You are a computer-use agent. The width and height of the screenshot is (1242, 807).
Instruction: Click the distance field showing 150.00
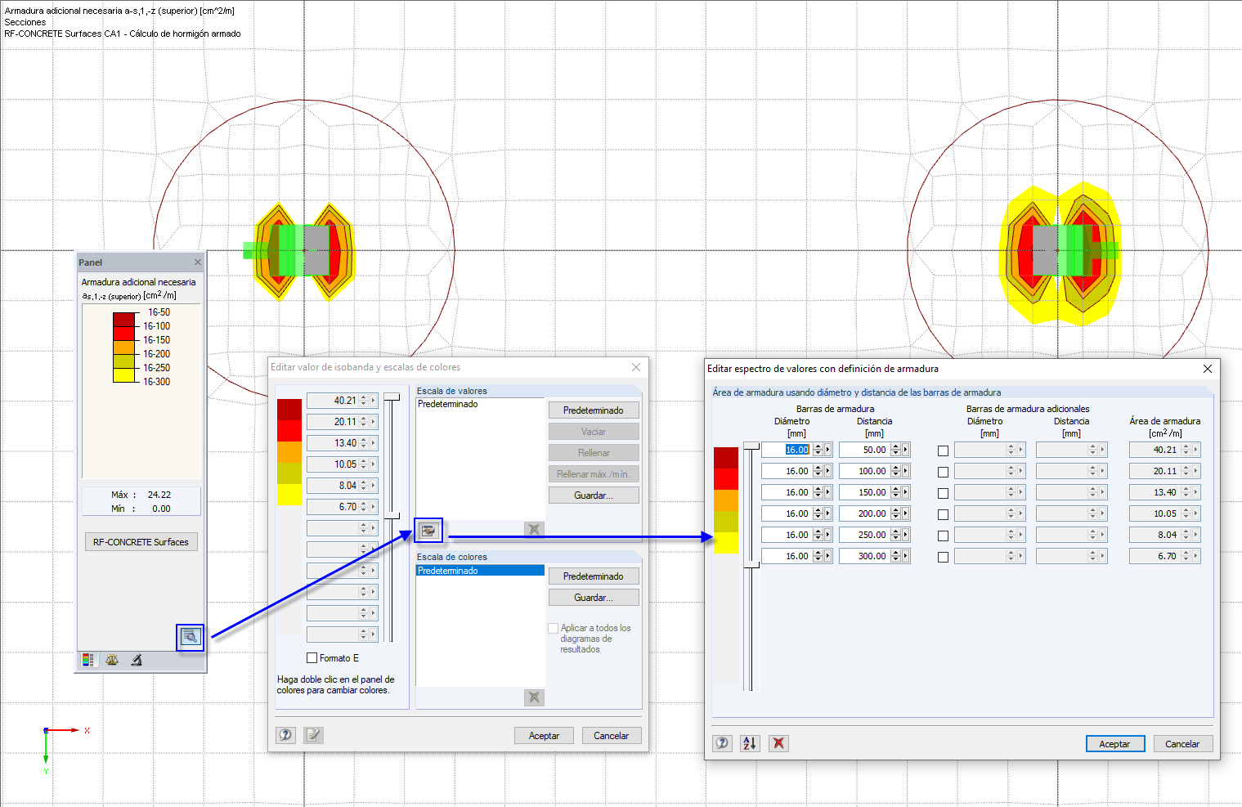[x=864, y=492]
